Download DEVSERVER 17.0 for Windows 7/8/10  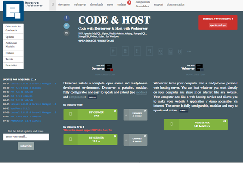tap(90, 114)
